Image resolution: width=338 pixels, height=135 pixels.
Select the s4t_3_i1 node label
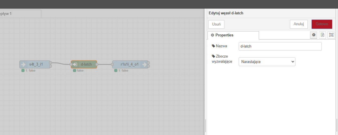point(36,64)
